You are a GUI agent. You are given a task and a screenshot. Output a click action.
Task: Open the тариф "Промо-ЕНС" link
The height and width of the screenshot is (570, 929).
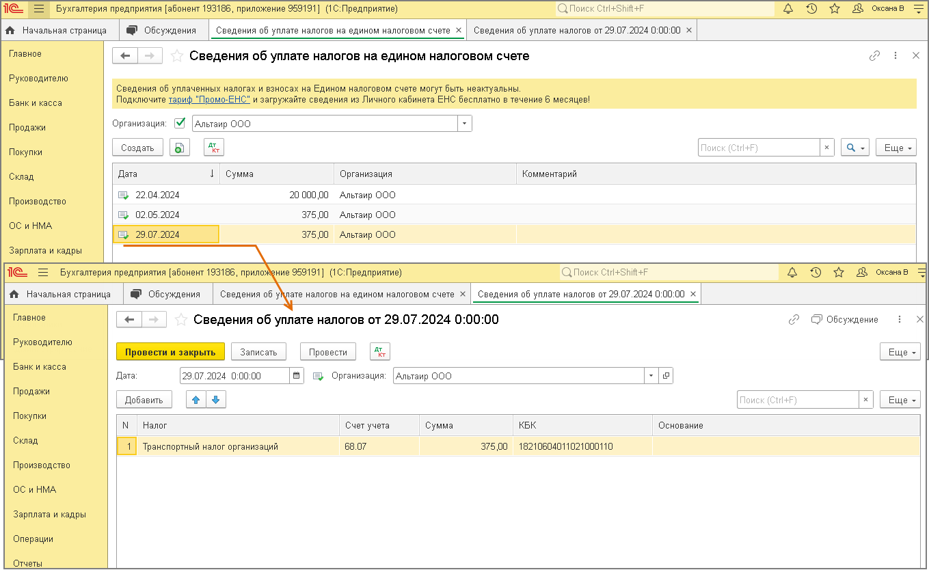209,99
